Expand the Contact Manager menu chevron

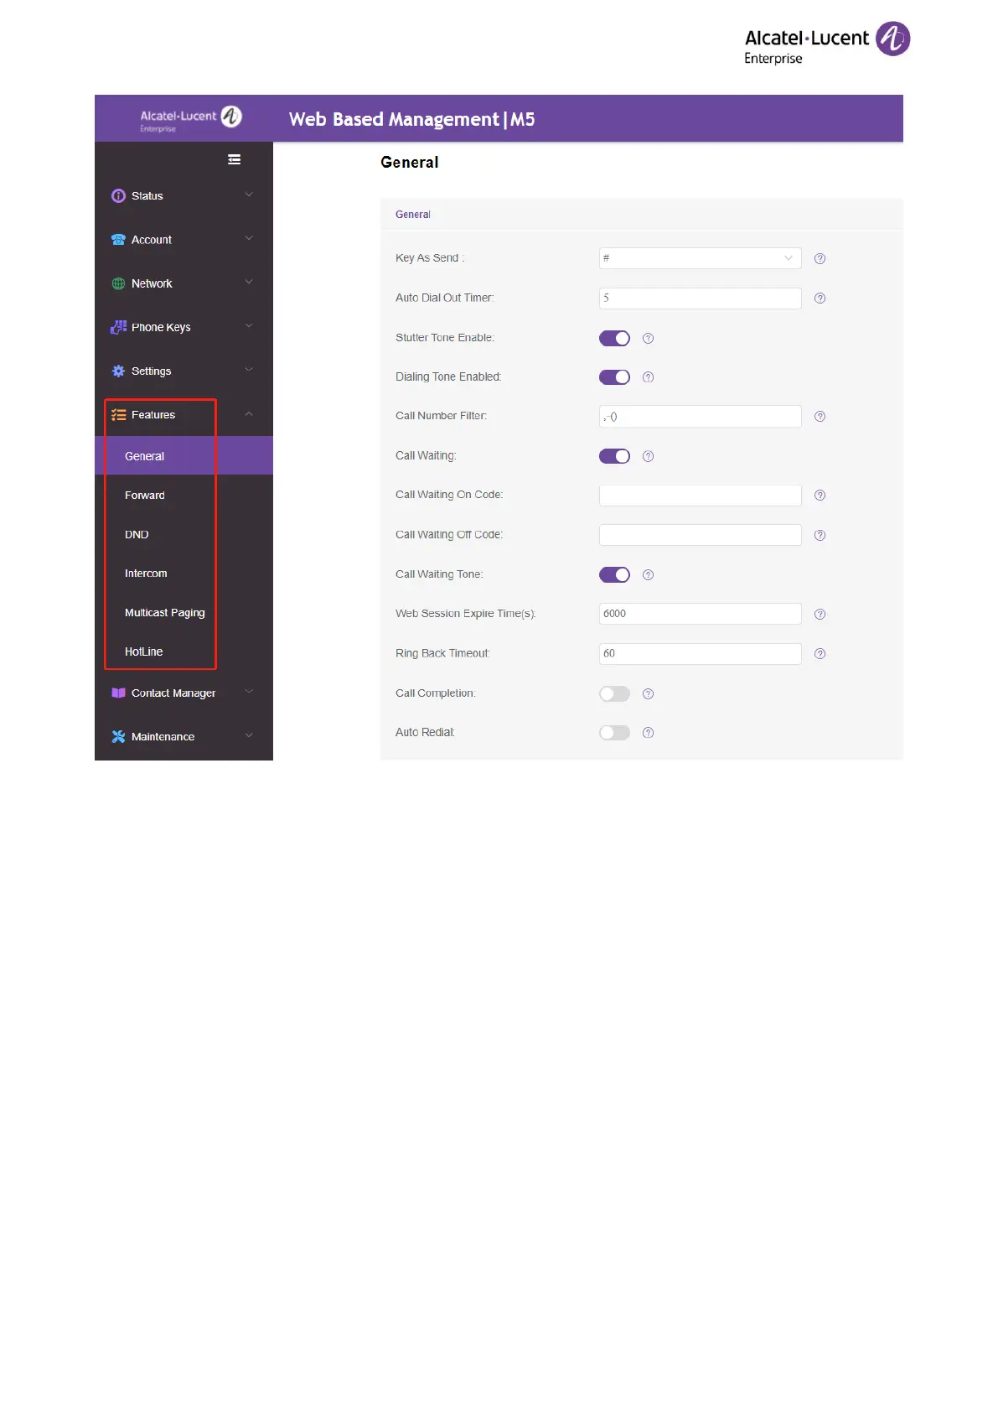249,692
